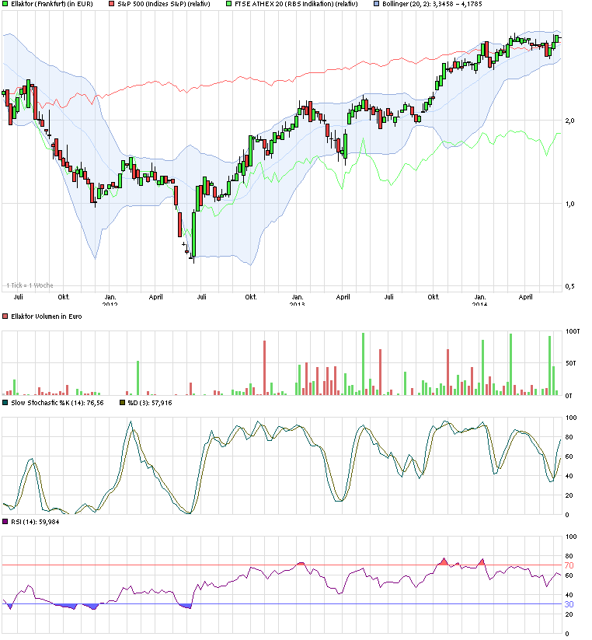Screen dimensions: 592x640
Task: Click the red S&P 500 legend swatch
Action: point(110,5)
